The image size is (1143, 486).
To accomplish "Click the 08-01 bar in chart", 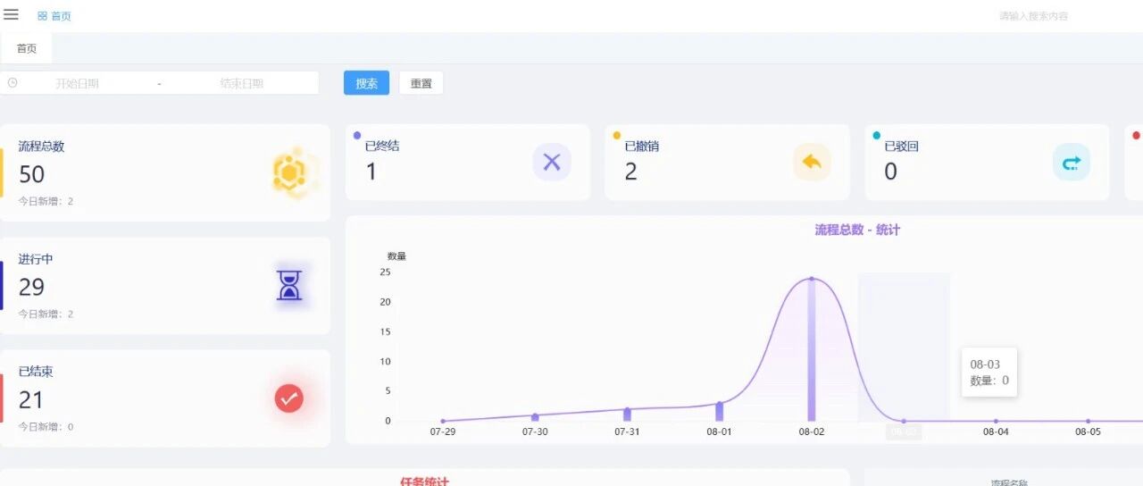I will point(720,412).
